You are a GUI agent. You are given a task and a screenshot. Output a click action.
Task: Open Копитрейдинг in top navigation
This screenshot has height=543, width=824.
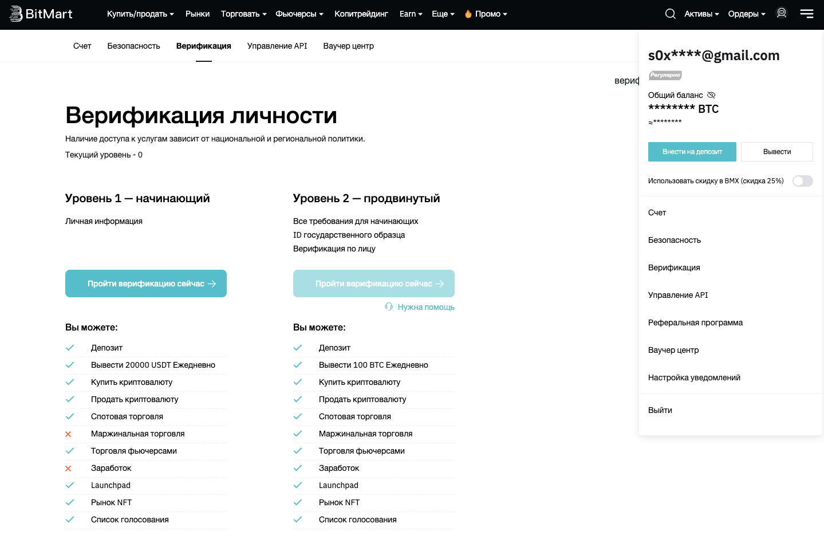pos(361,14)
